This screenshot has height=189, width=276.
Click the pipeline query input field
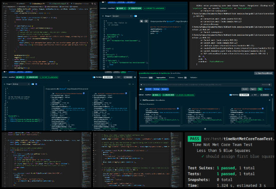(x=206, y=85)
